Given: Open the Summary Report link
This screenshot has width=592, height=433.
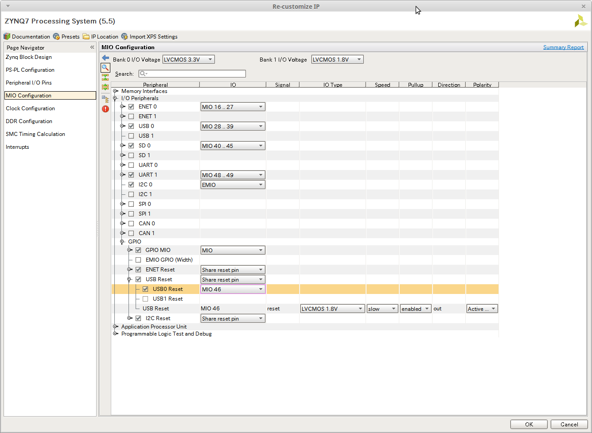Looking at the screenshot, I should [563, 47].
